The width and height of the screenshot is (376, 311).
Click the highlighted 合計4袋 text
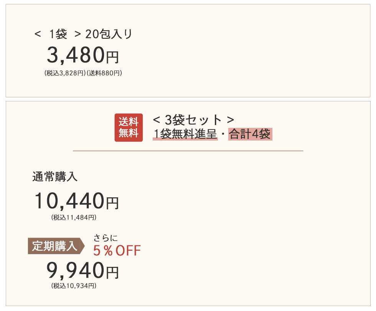250,134
